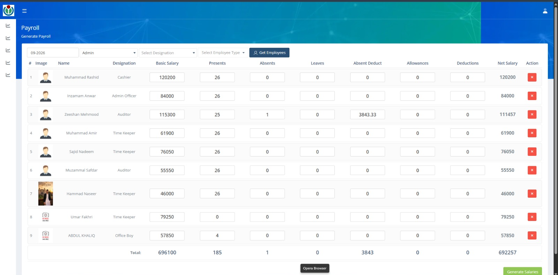
Task: Open the Admin department dropdown
Action: pyautogui.click(x=108, y=53)
